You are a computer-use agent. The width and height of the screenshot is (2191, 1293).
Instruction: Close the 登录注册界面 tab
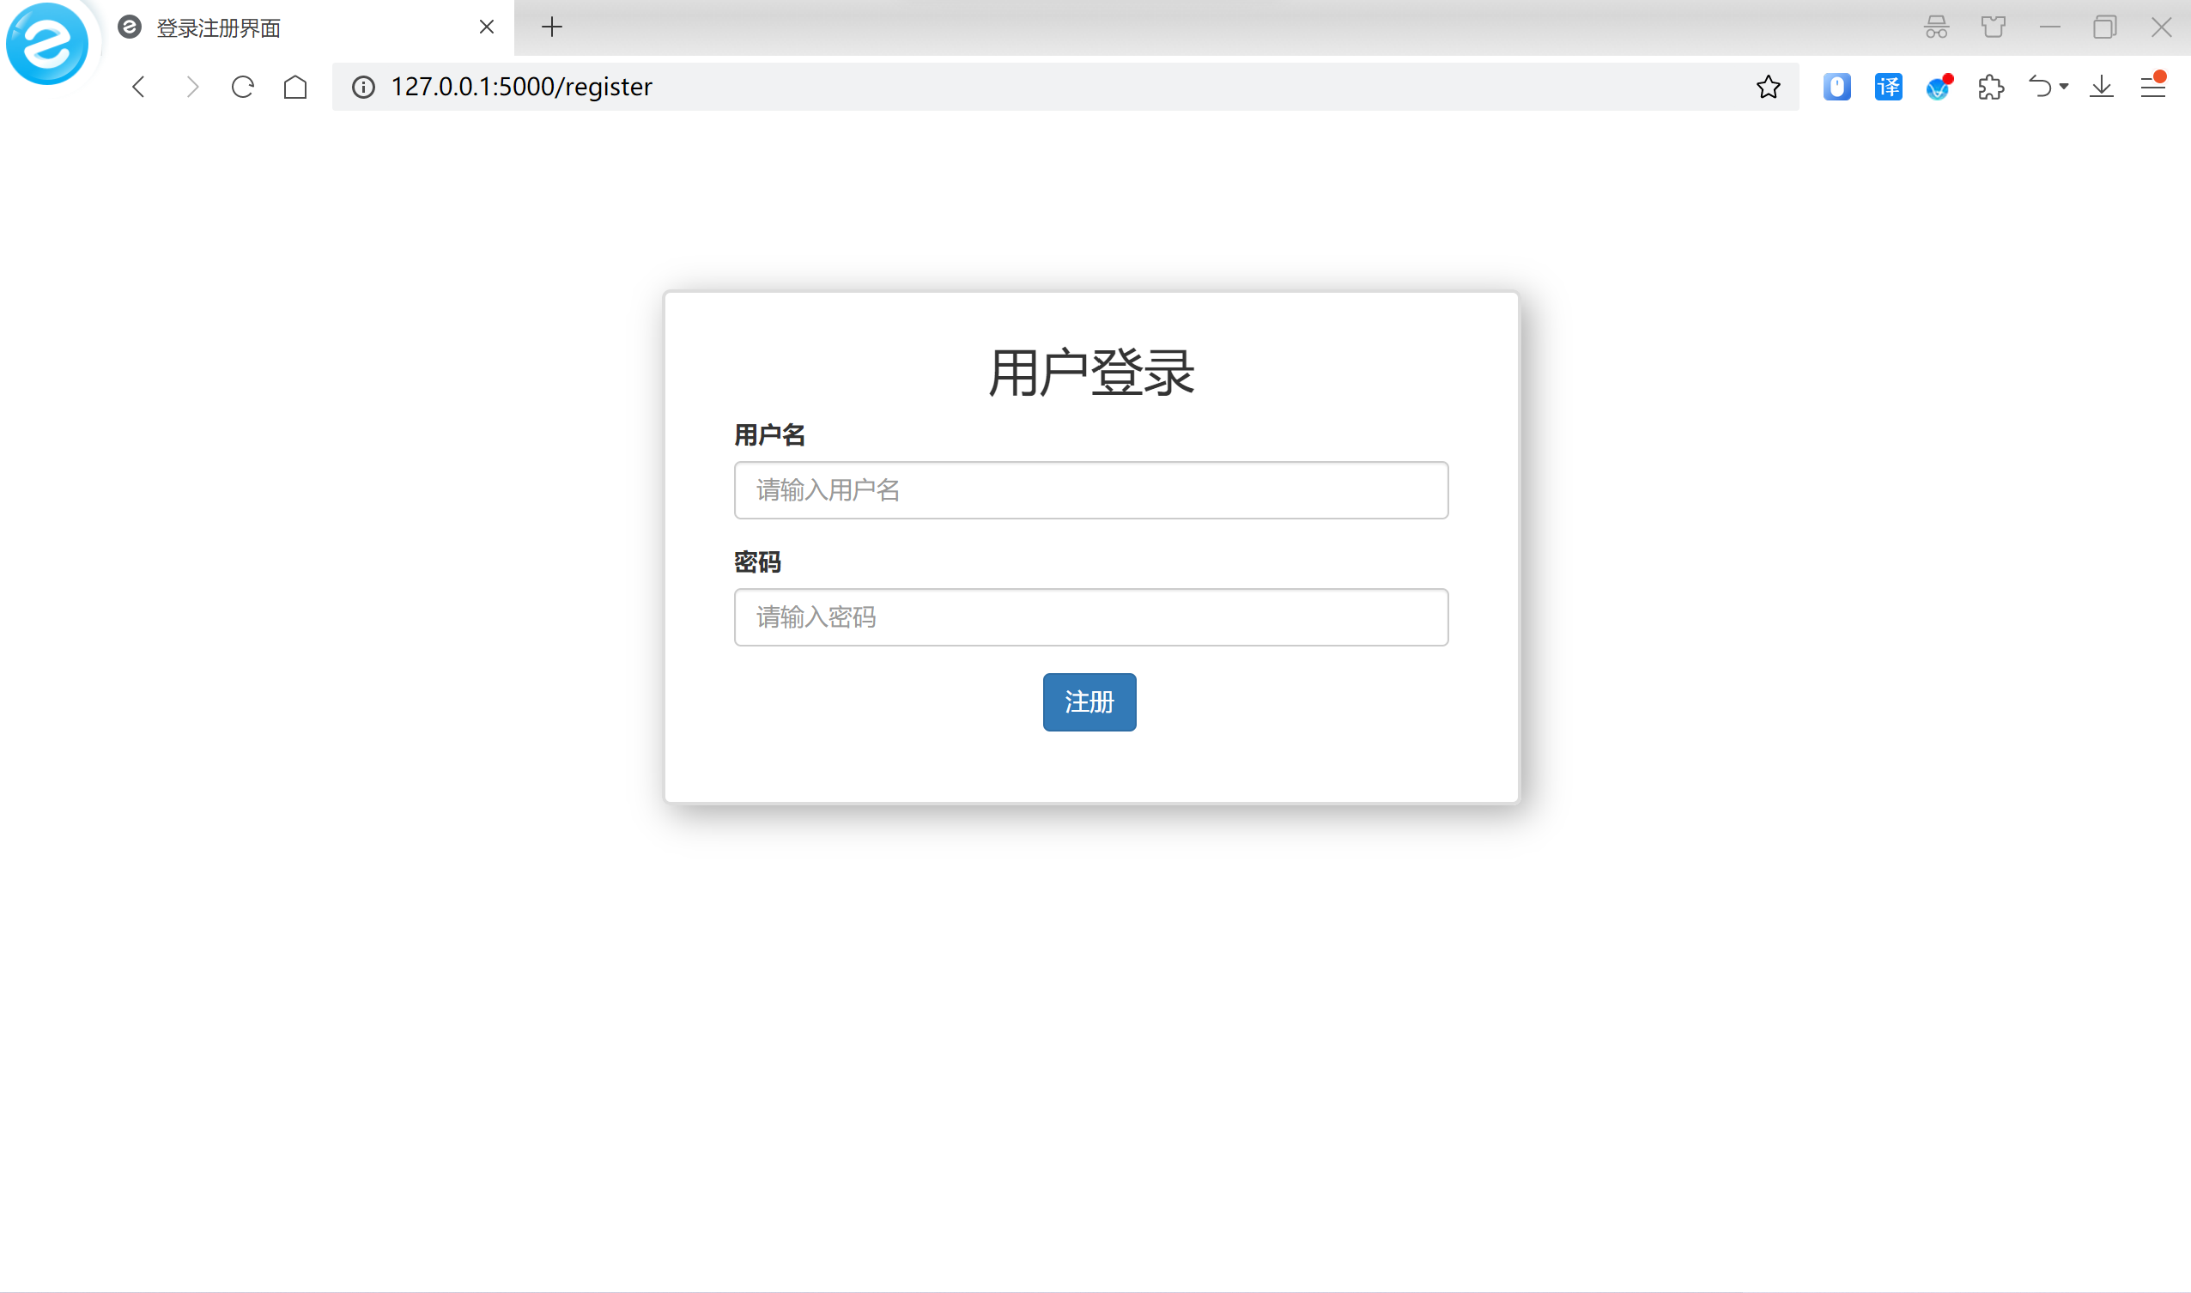point(487,27)
